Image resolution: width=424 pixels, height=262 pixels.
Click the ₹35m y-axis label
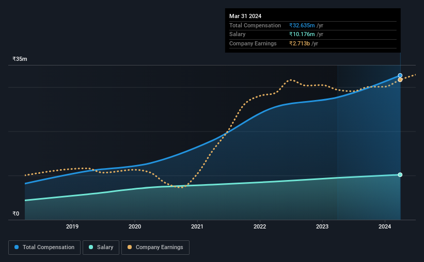coord(20,59)
